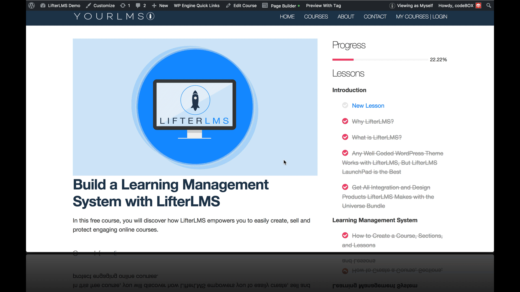
Task: Click the What is LifterLMS? completed check icon
Action: tap(345, 137)
